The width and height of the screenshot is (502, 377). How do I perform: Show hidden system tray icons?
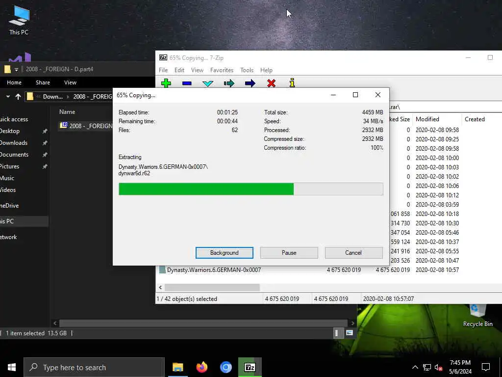[415, 367]
